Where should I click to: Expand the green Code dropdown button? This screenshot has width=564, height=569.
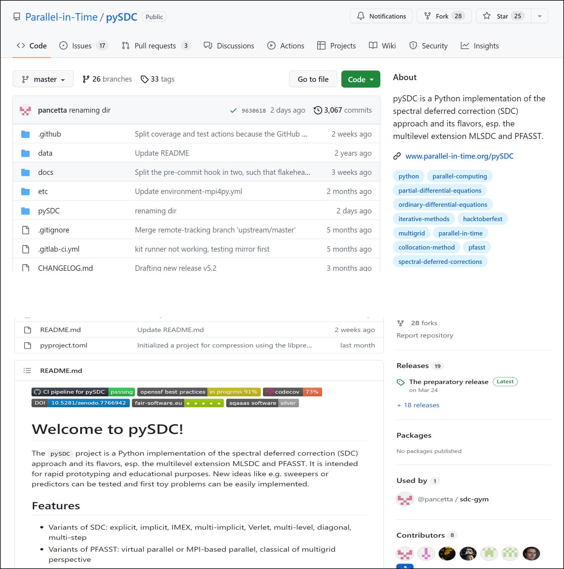361,79
